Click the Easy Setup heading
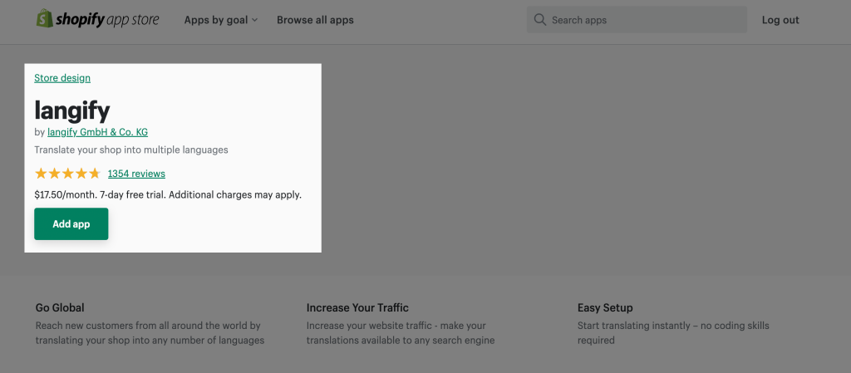This screenshot has width=851, height=373. (x=605, y=308)
